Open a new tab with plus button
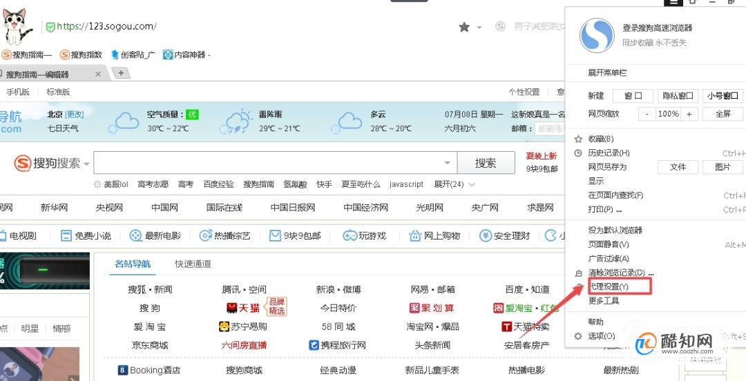The height and width of the screenshot is (381, 746). tap(121, 72)
